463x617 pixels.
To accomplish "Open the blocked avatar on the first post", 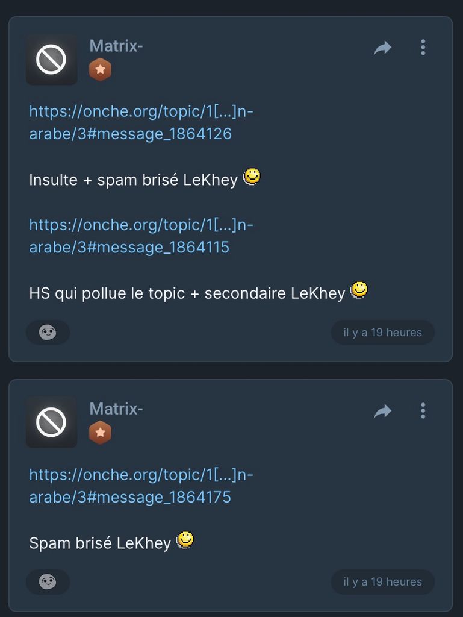I will (x=52, y=60).
